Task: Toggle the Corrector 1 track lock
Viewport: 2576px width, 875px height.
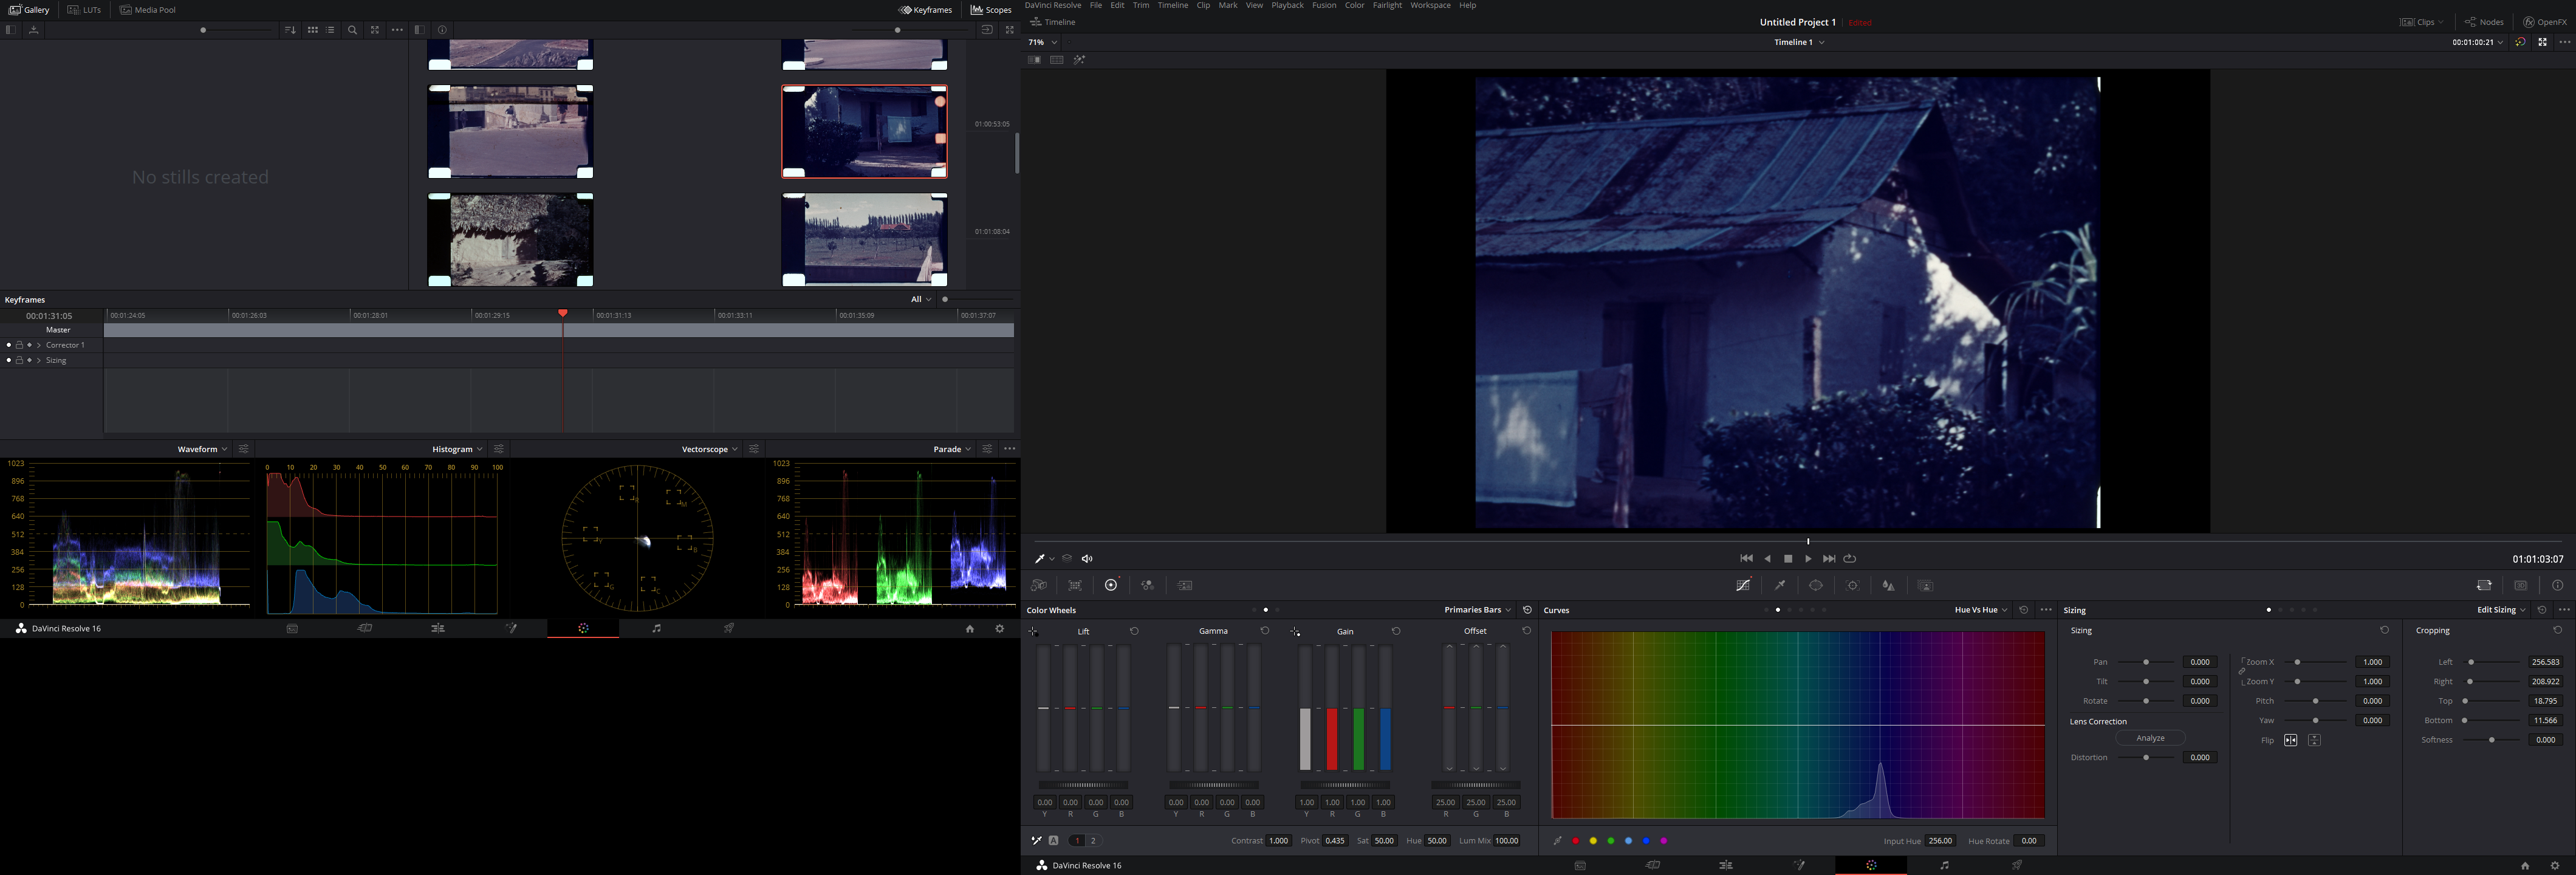Action: pyautogui.click(x=19, y=345)
